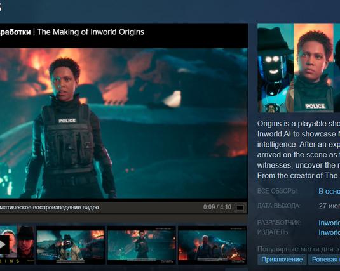Click the autoplay video label text
Image resolution: width=340 pixels, height=271 pixels.
50,208
